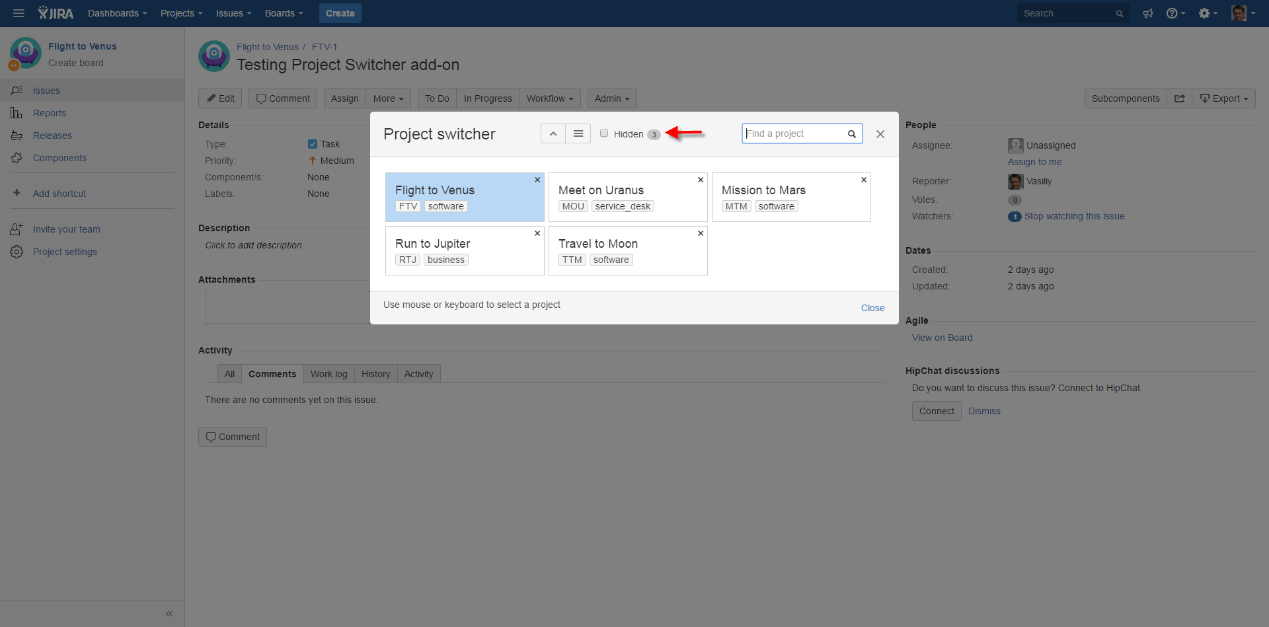
Task: Click the magnifier in Find a project
Action: click(x=852, y=133)
